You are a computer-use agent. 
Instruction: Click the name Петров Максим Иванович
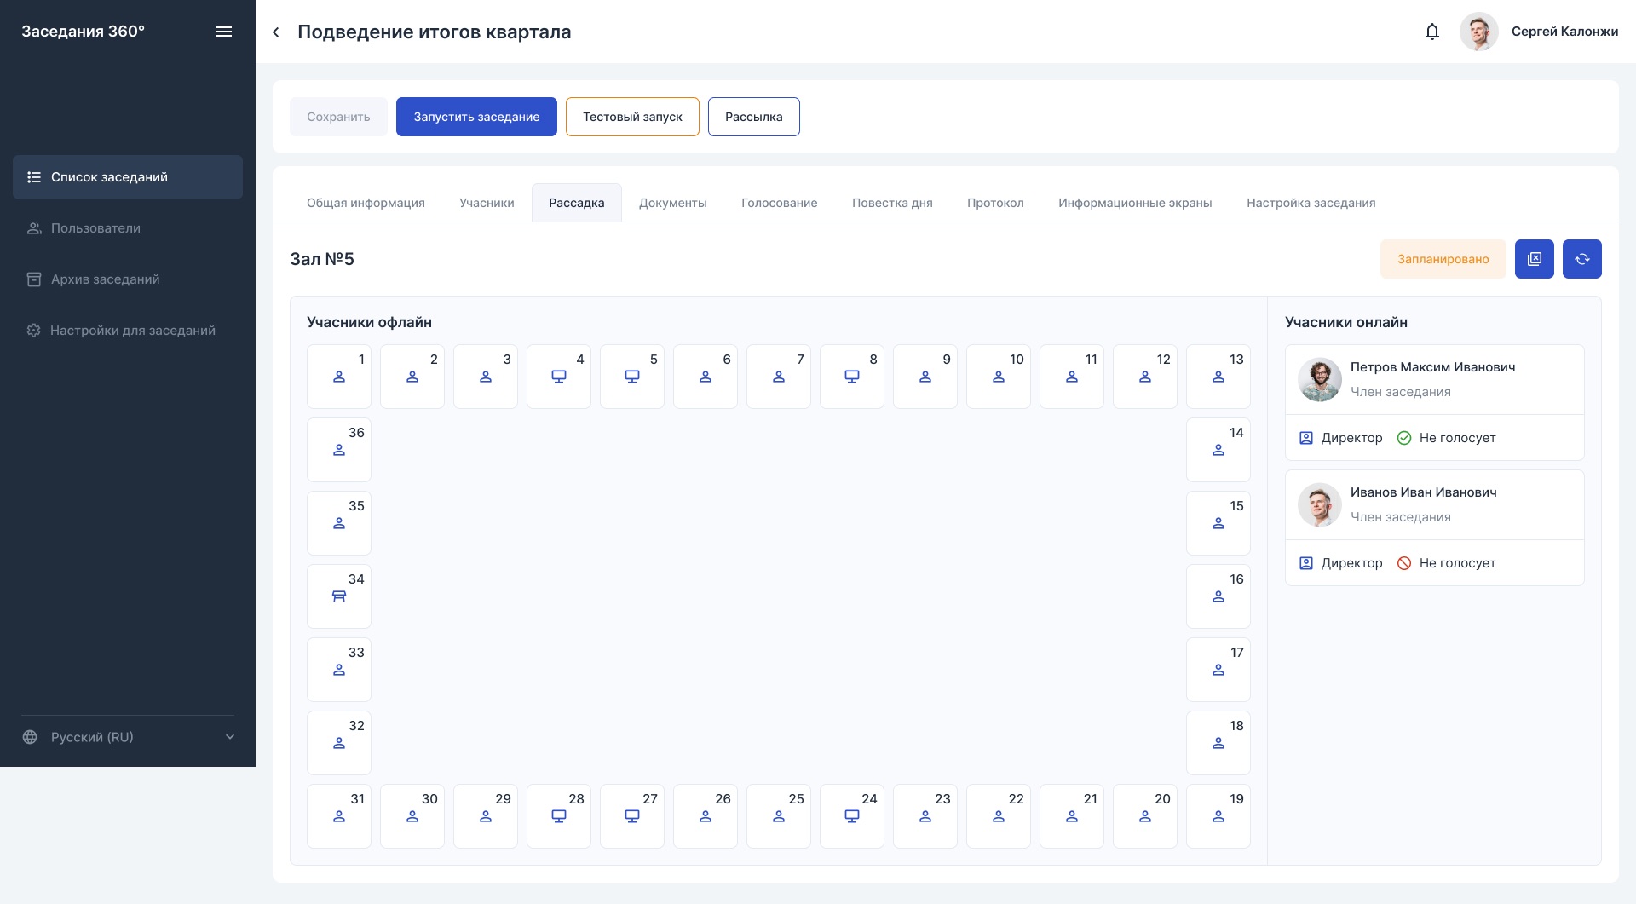tap(1432, 367)
